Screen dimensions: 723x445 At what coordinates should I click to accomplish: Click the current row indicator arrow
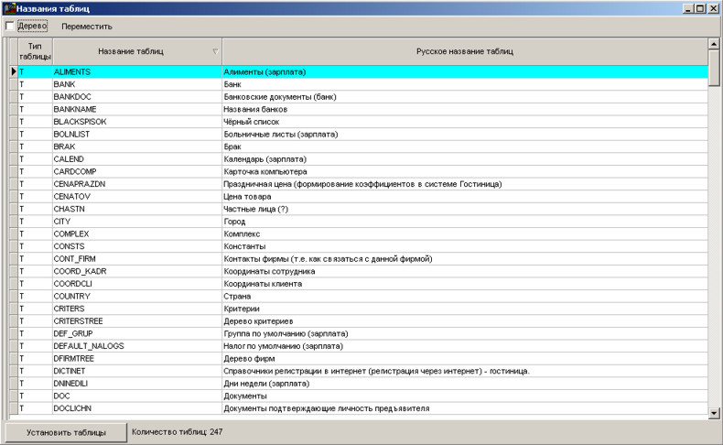point(13,71)
